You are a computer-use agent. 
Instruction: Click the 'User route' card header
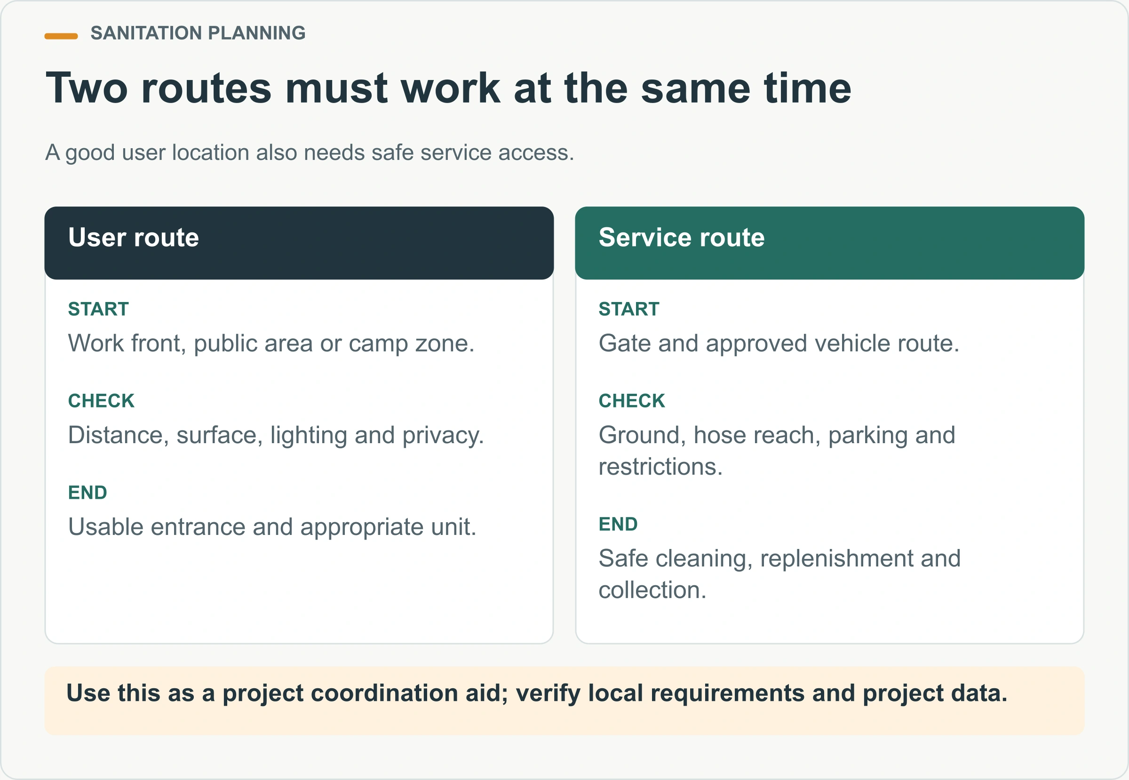(x=299, y=243)
